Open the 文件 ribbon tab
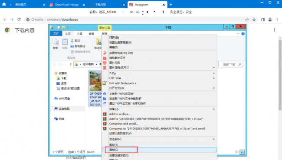 click(x=56, y=33)
